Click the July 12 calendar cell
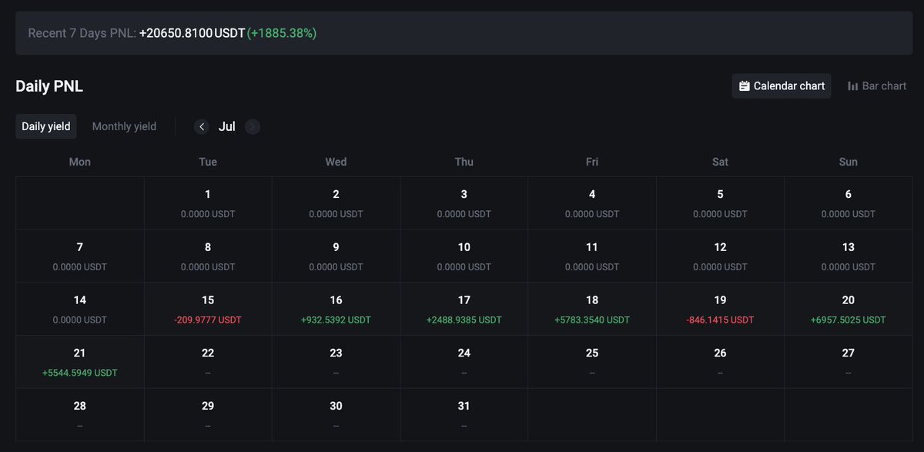Viewport: 924px width, 452px height. (720, 256)
